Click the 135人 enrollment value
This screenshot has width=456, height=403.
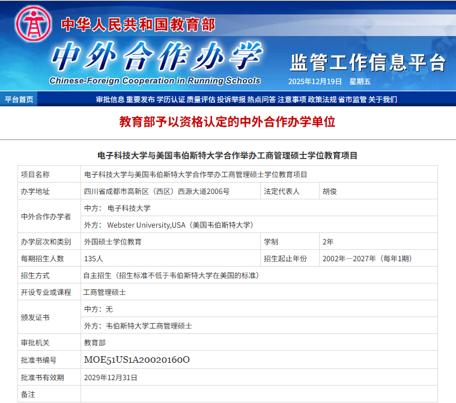coord(93,258)
